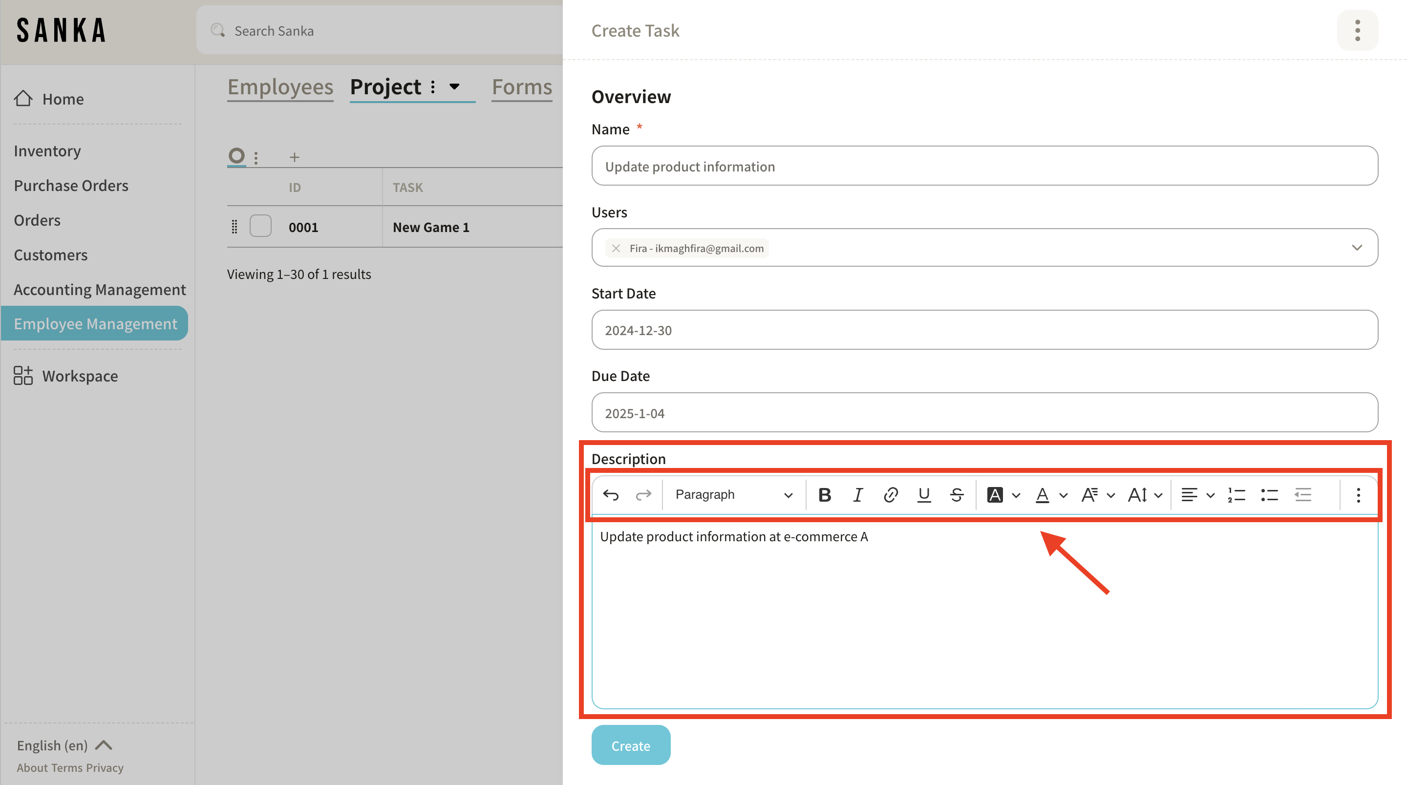Click the Undo icon in description toolbar
This screenshot has width=1407, height=785.
click(x=611, y=494)
